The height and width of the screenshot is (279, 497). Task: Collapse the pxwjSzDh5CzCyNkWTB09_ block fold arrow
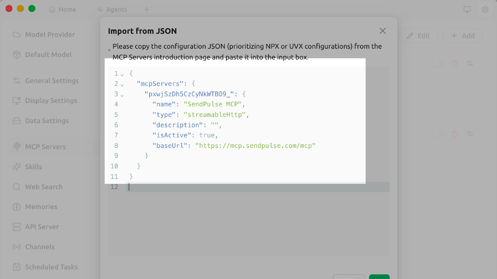tap(122, 95)
